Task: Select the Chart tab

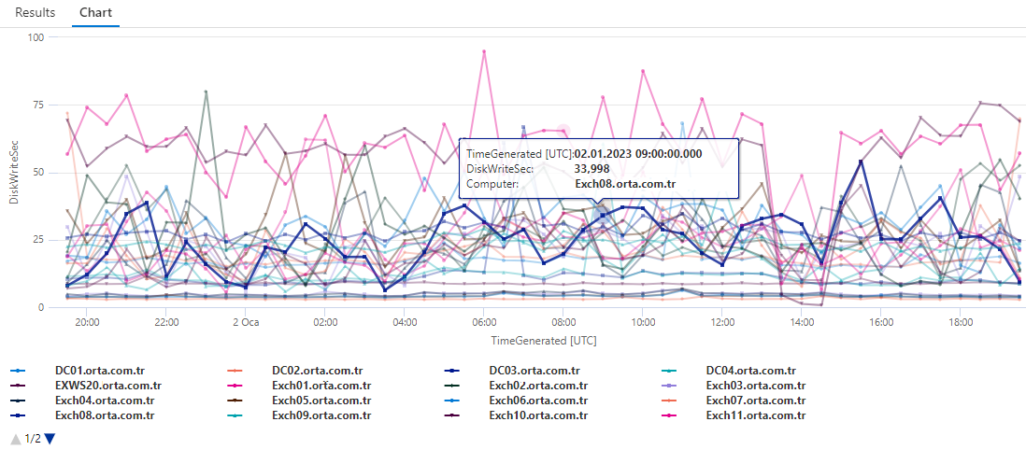Action: [x=95, y=12]
